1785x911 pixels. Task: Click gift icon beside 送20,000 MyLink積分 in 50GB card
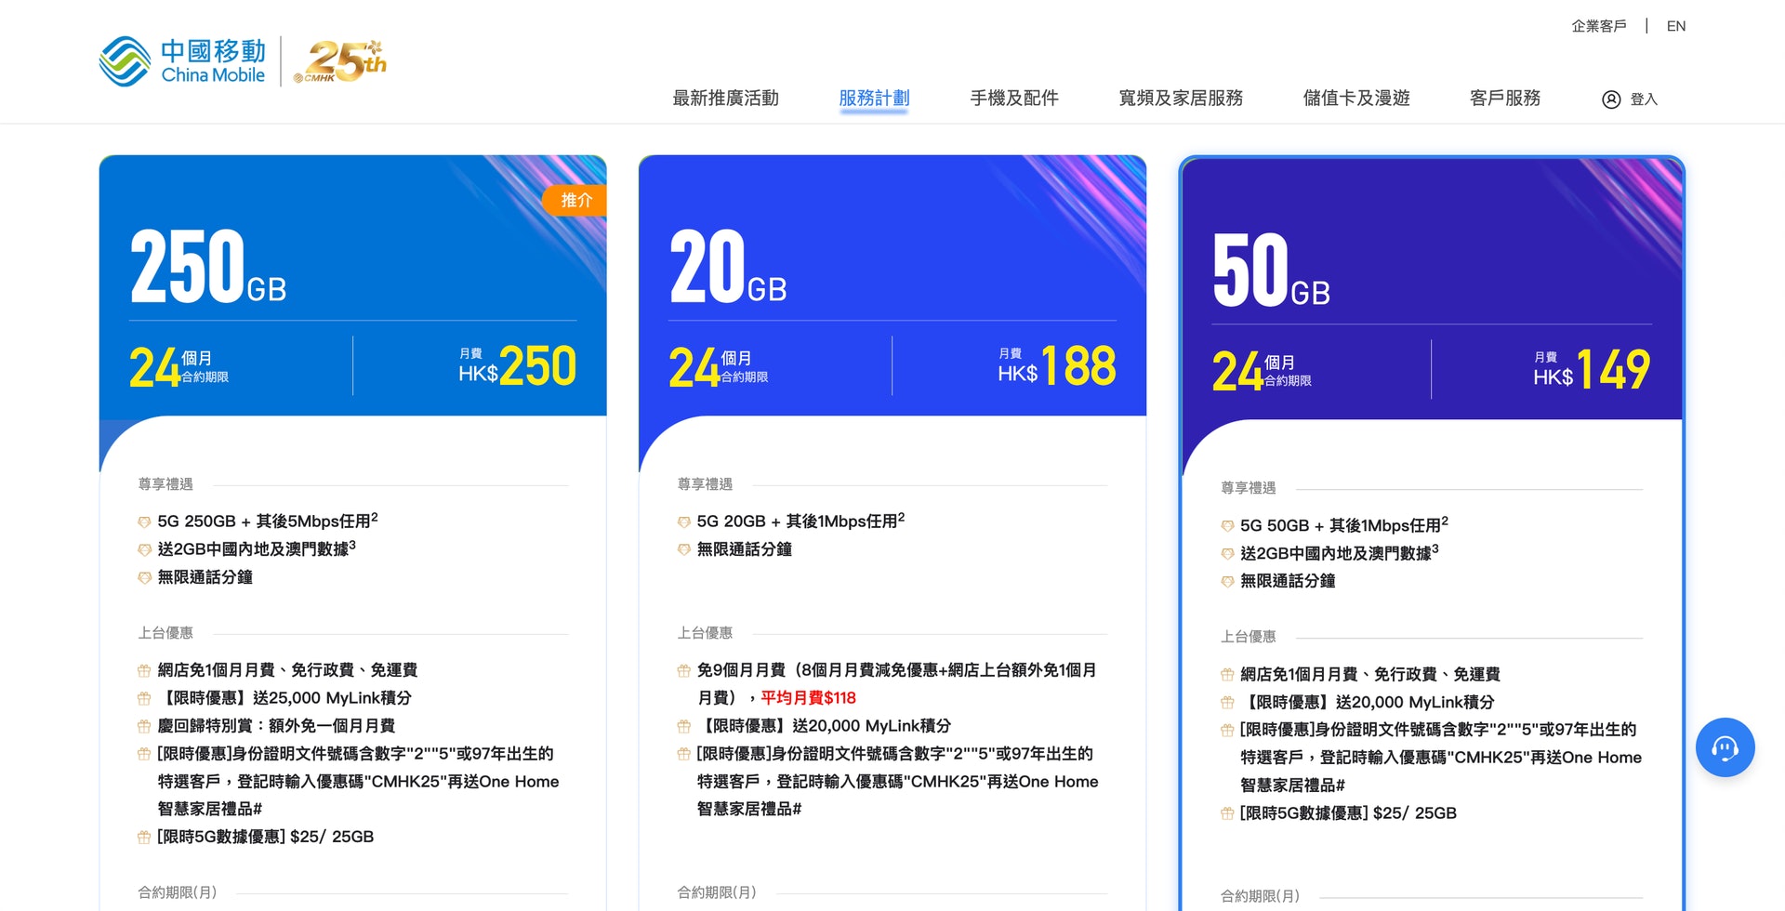pos(1227,703)
